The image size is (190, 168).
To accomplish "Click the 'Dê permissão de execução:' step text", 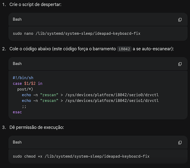I will tap(37, 127).
